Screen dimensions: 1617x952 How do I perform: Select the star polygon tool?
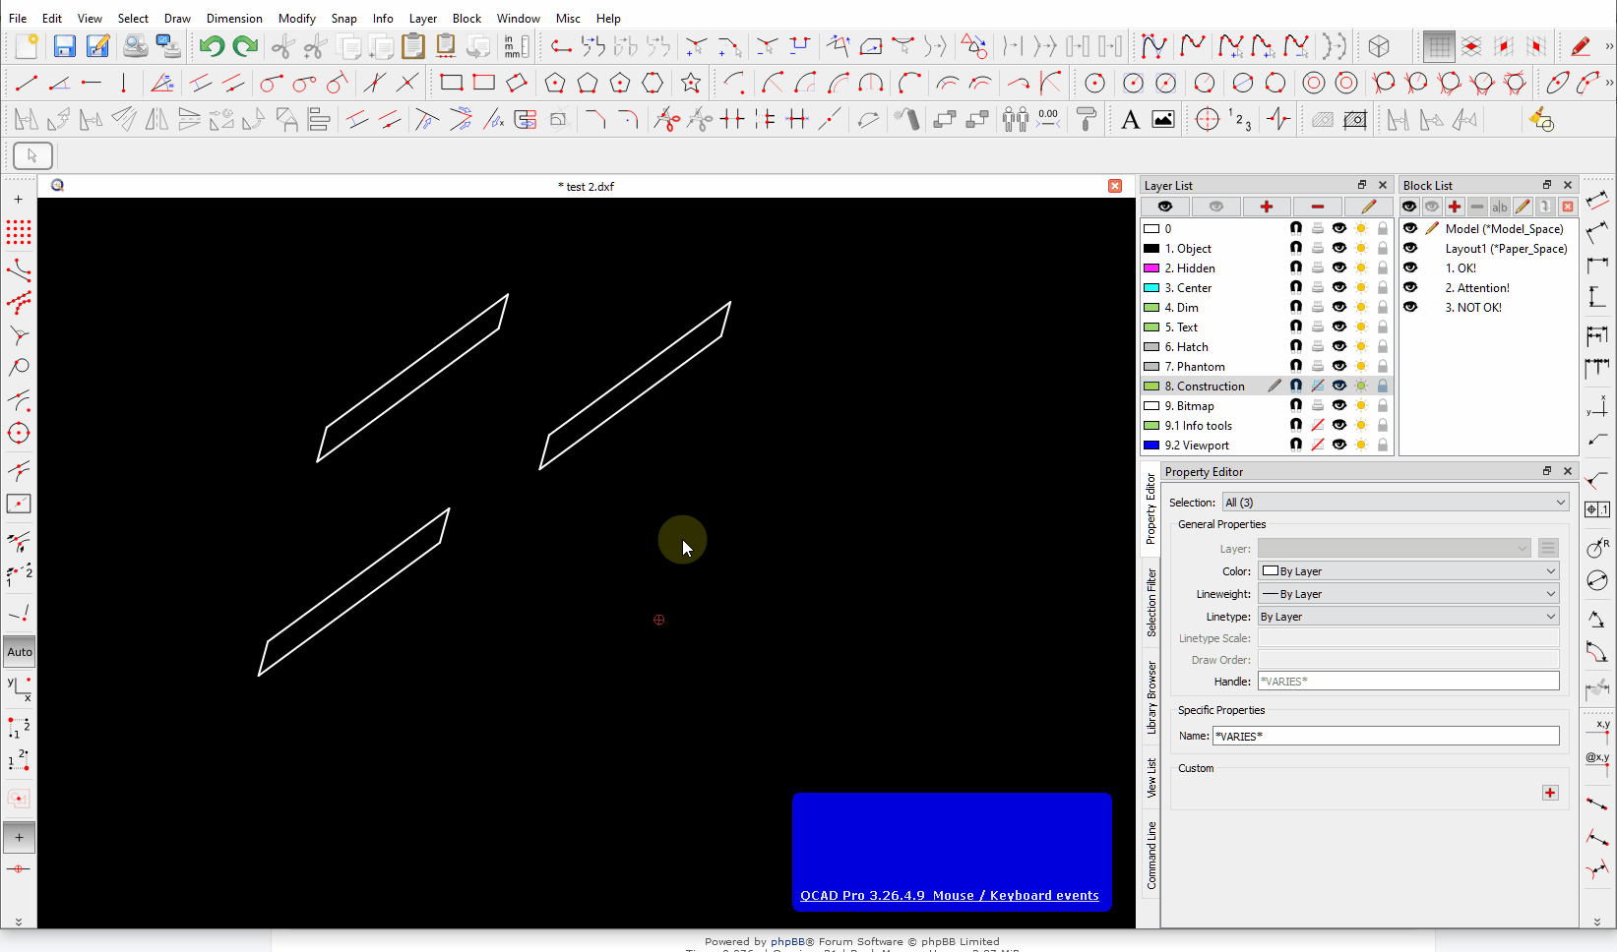tap(691, 83)
